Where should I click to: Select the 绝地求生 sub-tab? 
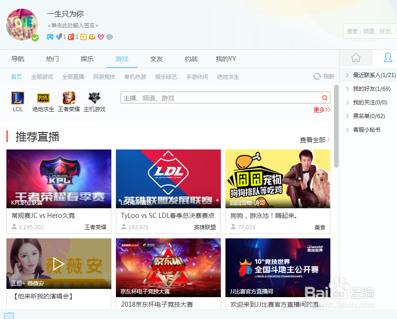[x=228, y=77]
